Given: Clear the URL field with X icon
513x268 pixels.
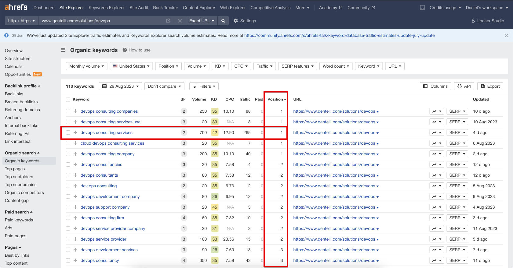Looking at the screenshot, I should coord(180,21).
